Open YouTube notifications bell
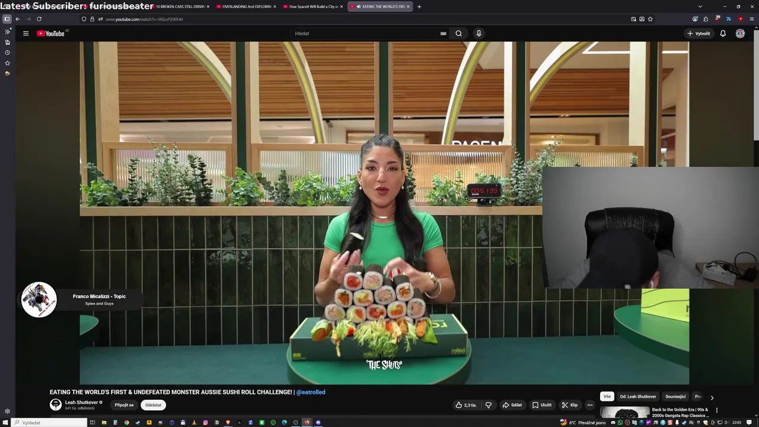The width and height of the screenshot is (759, 427). click(723, 33)
